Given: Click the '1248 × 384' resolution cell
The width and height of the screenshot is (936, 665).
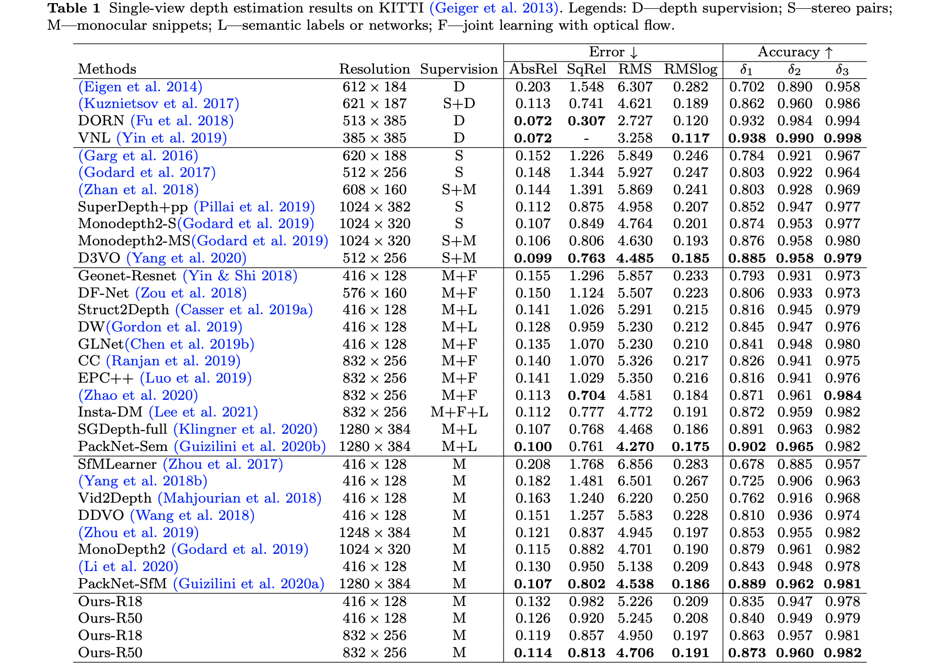Looking at the screenshot, I should coord(375,533).
